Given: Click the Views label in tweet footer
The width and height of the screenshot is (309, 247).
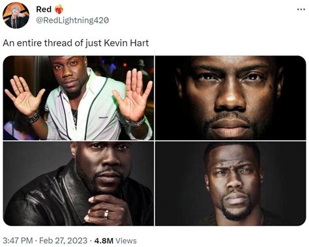Looking at the screenshot, I should point(126,240).
